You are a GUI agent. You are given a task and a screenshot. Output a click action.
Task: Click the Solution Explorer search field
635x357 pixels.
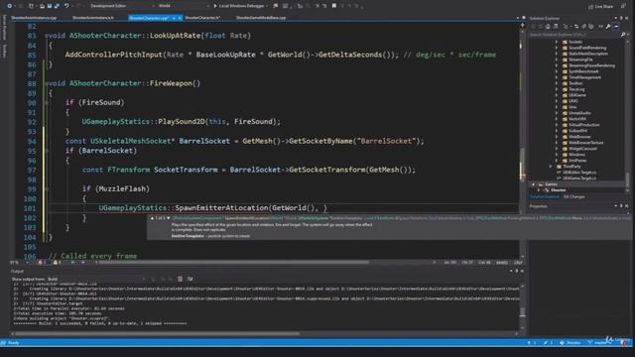coord(574,35)
